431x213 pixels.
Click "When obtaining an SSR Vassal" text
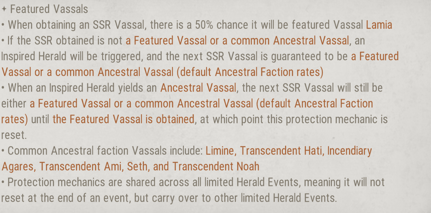[x=77, y=25]
